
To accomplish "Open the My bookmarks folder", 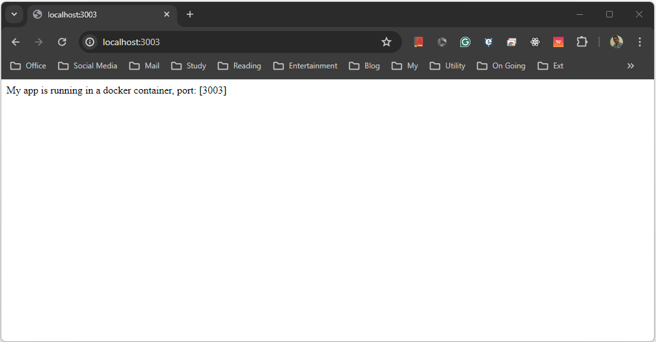I will [x=405, y=66].
